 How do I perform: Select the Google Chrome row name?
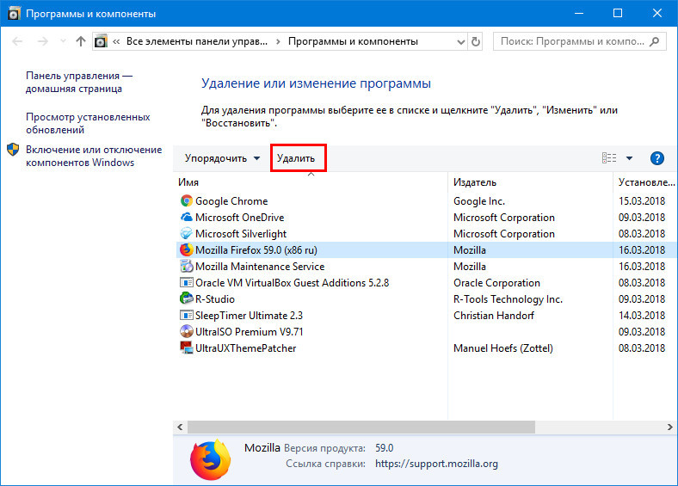pos(231,201)
